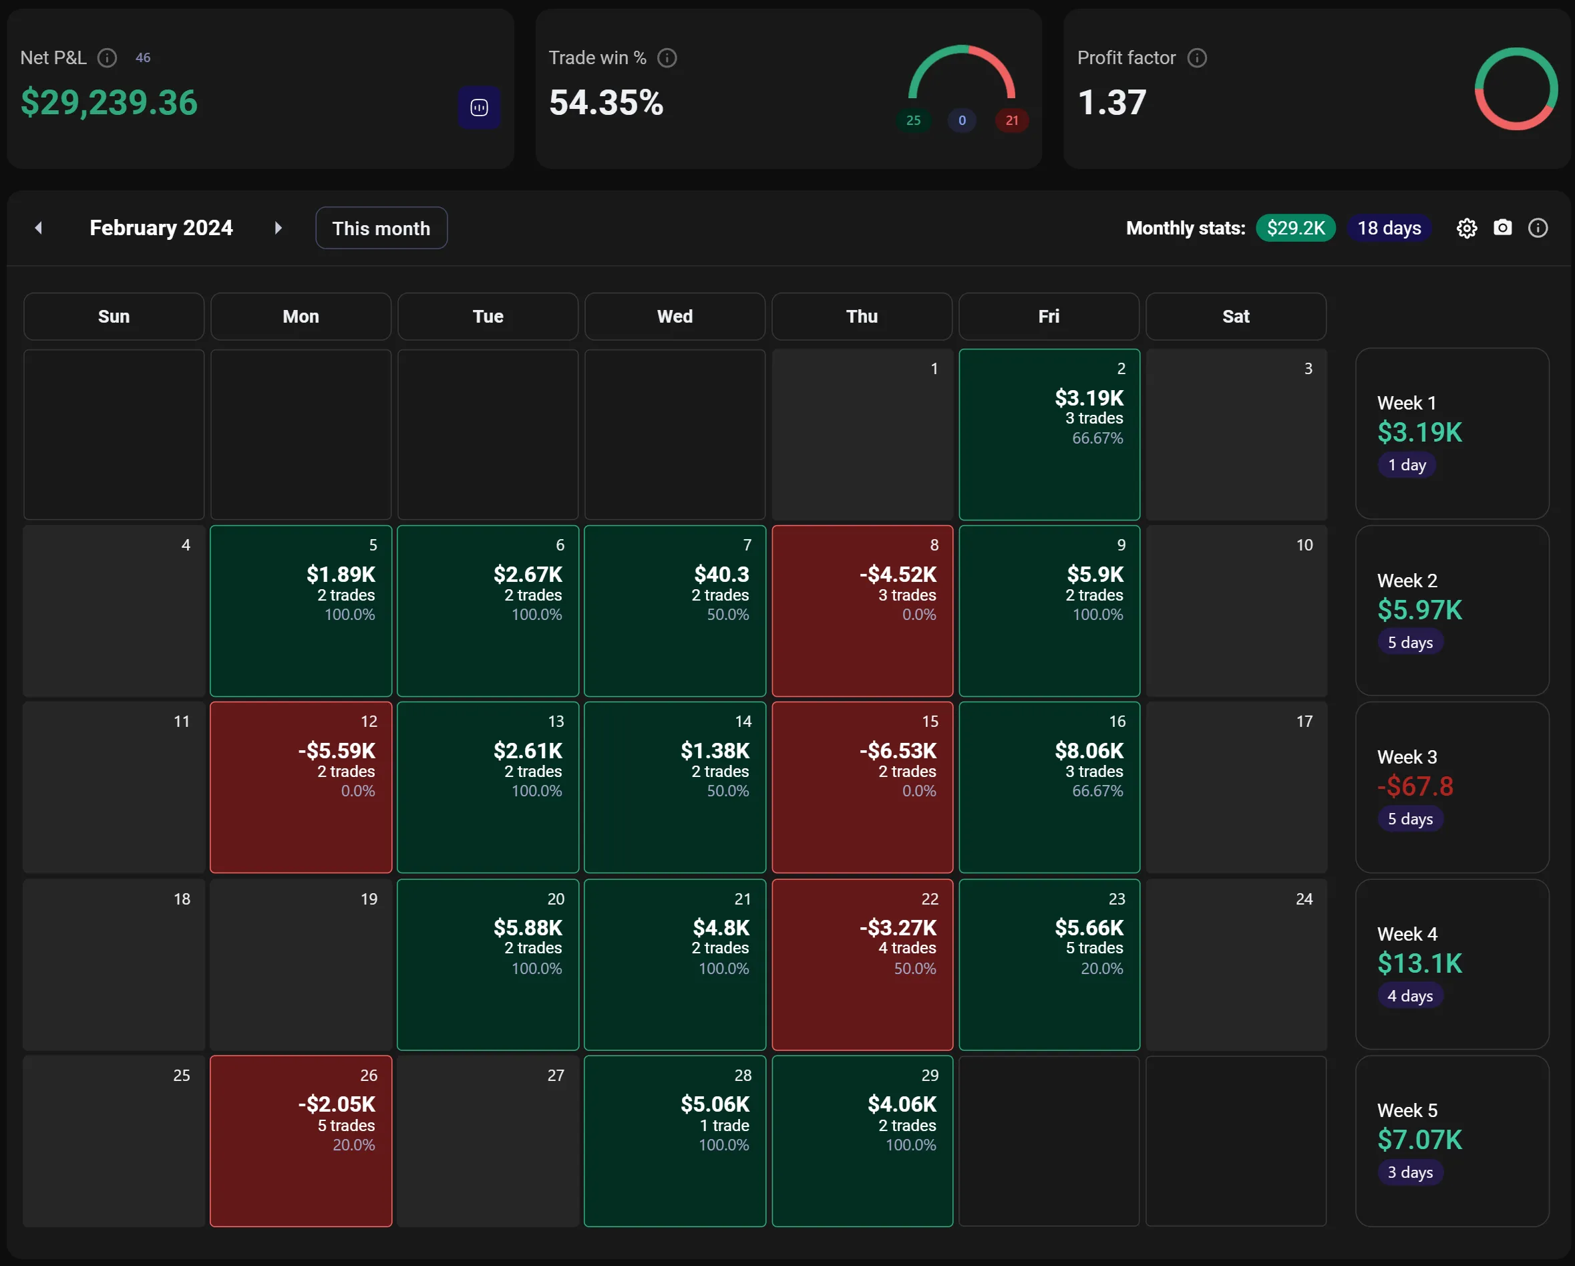
Task: Click the red 21 losing trades badge
Action: coord(1011,120)
